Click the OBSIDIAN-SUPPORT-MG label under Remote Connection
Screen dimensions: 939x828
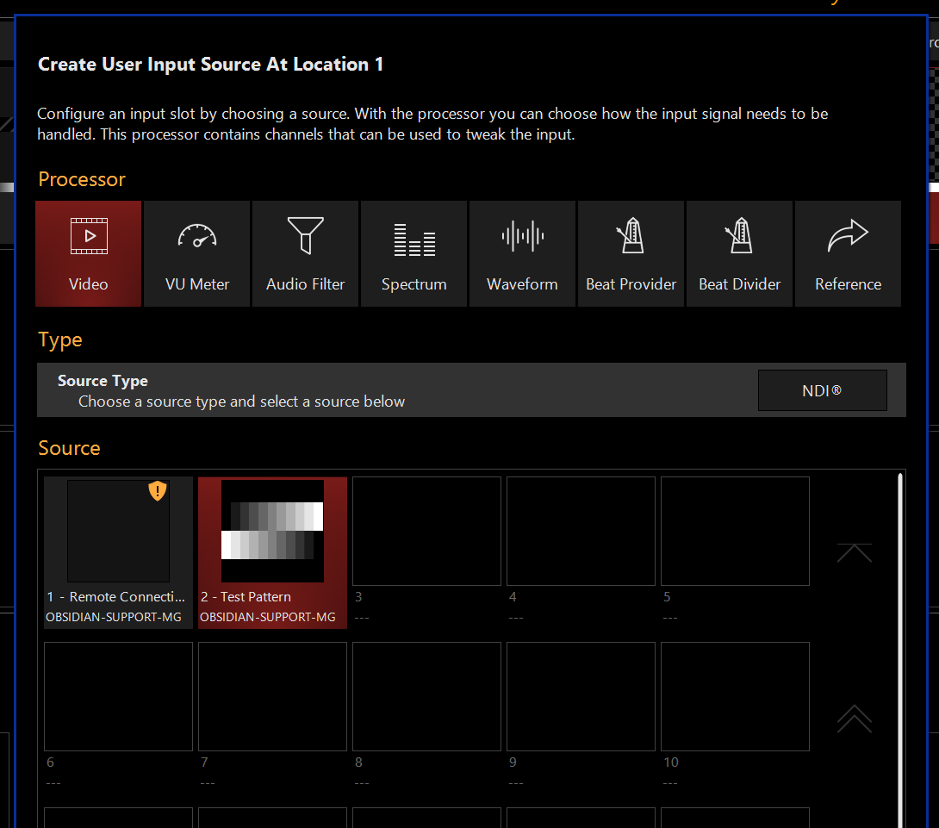(113, 617)
